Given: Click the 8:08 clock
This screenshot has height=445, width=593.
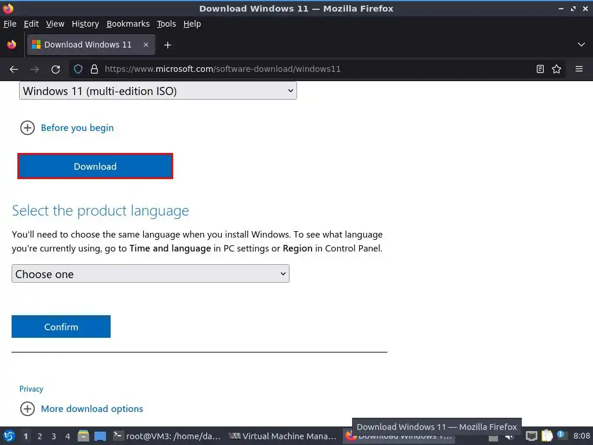Looking at the screenshot, I should [581, 436].
